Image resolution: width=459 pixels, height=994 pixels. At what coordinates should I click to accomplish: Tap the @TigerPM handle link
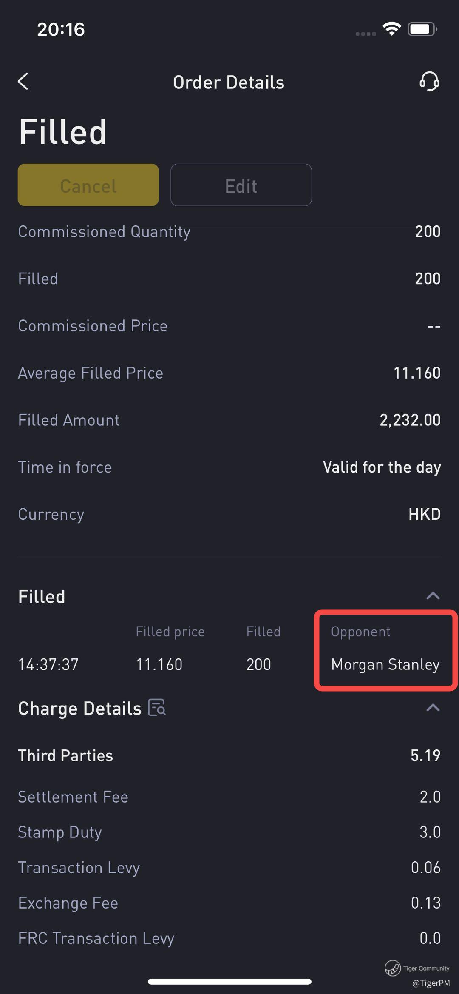pos(431,983)
